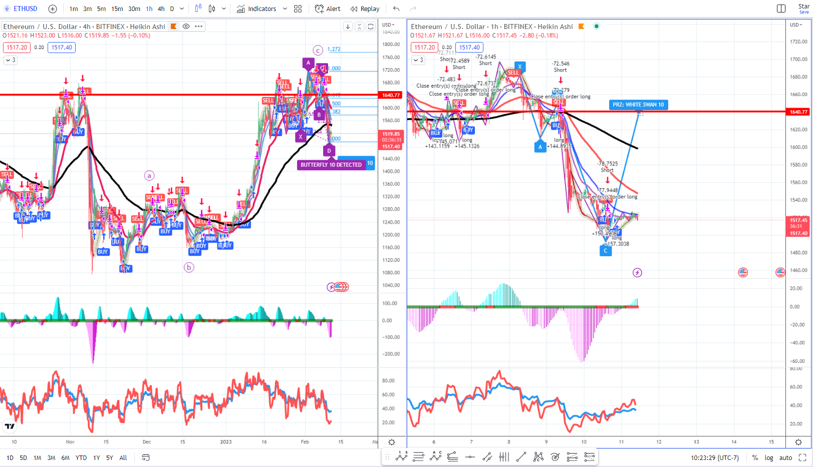This screenshot has width=813, height=467.
Task: Undo the last action
Action: [396, 9]
